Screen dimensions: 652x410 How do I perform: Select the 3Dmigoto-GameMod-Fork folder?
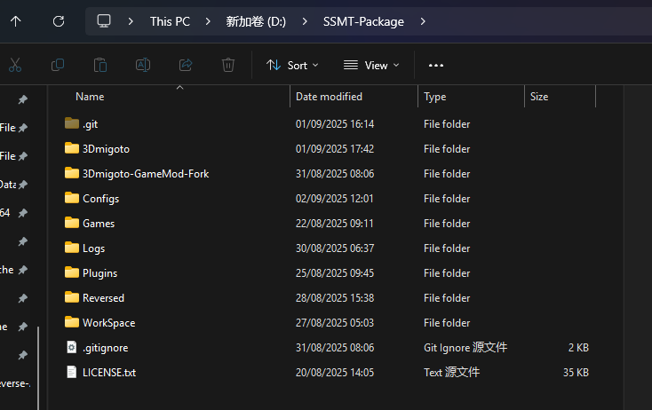pos(146,174)
